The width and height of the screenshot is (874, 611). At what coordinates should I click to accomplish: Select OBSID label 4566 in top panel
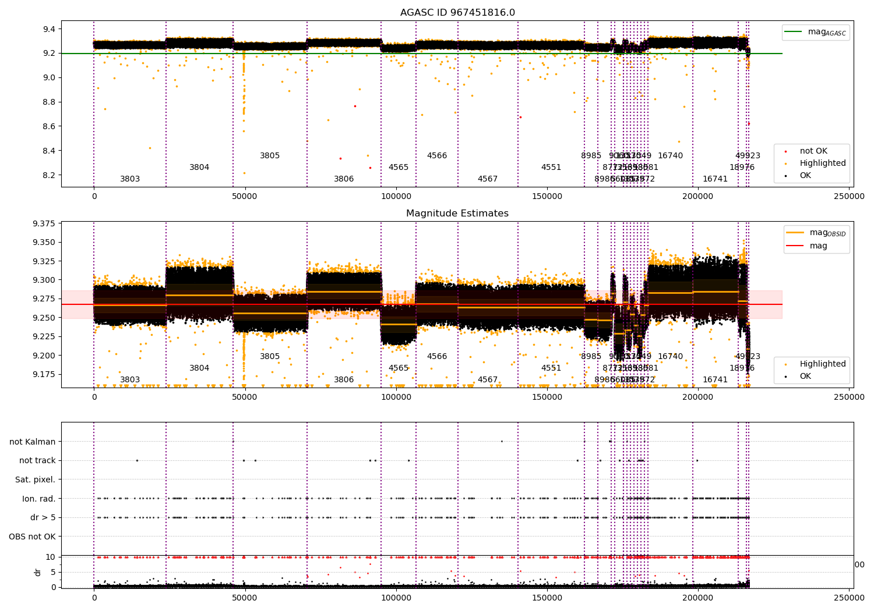coord(437,156)
